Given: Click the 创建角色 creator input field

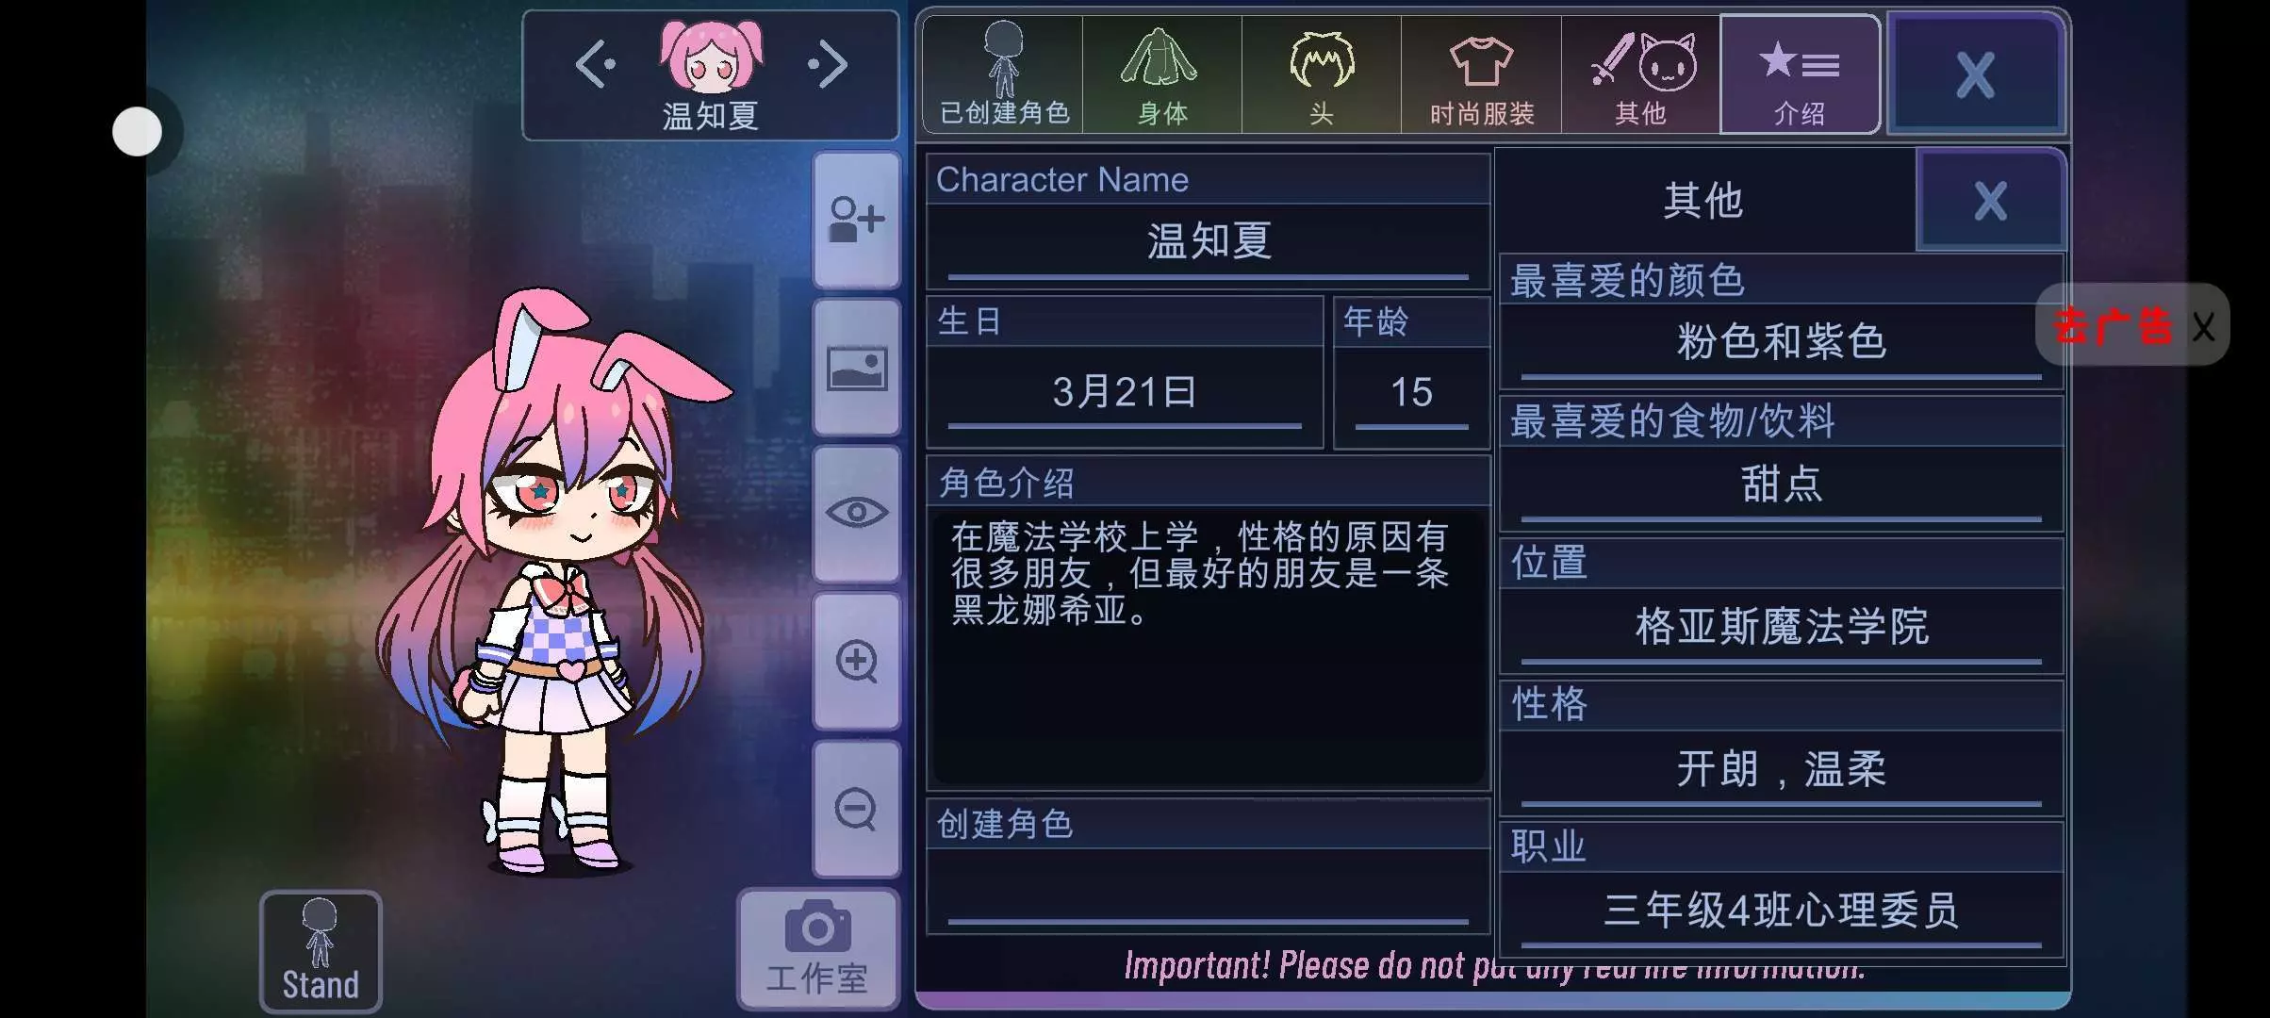Looking at the screenshot, I should (1209, 889).
